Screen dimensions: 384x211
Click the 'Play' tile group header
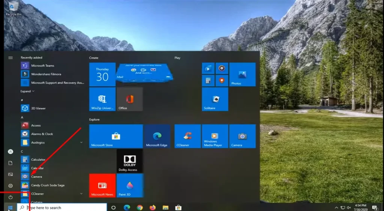point(177,58)
